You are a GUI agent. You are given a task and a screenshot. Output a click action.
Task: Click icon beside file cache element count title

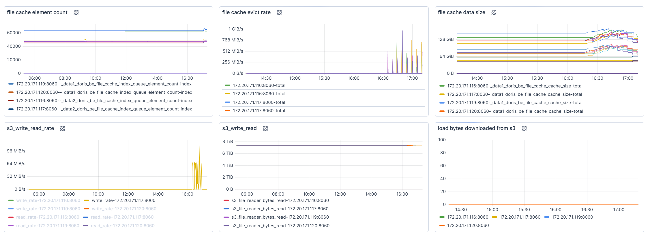click(x=76, y=12)
